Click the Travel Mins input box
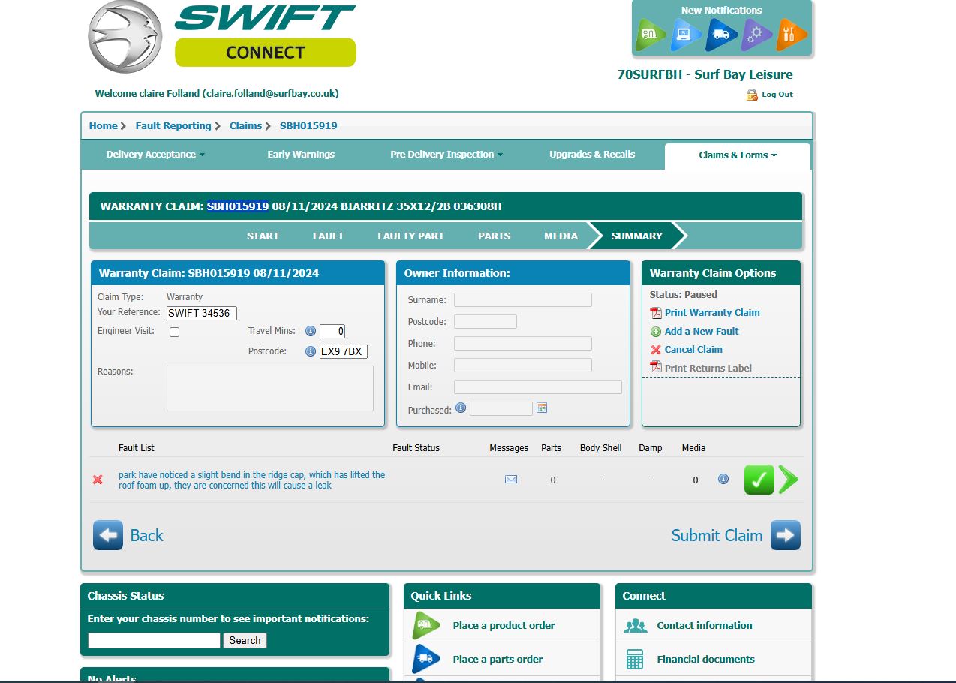The height and width of the screenshot is (683, 956). point(332,331)
